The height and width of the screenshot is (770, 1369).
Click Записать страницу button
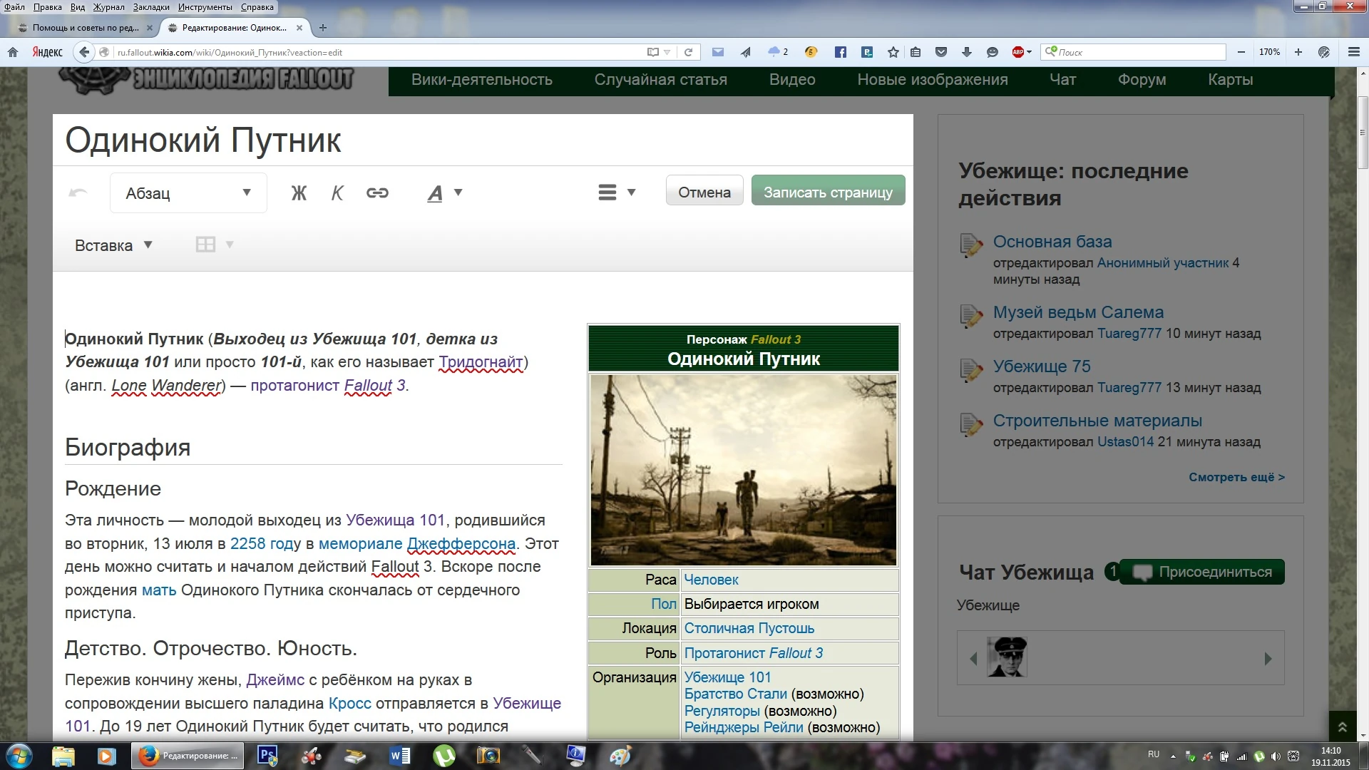tap(828, 191)
